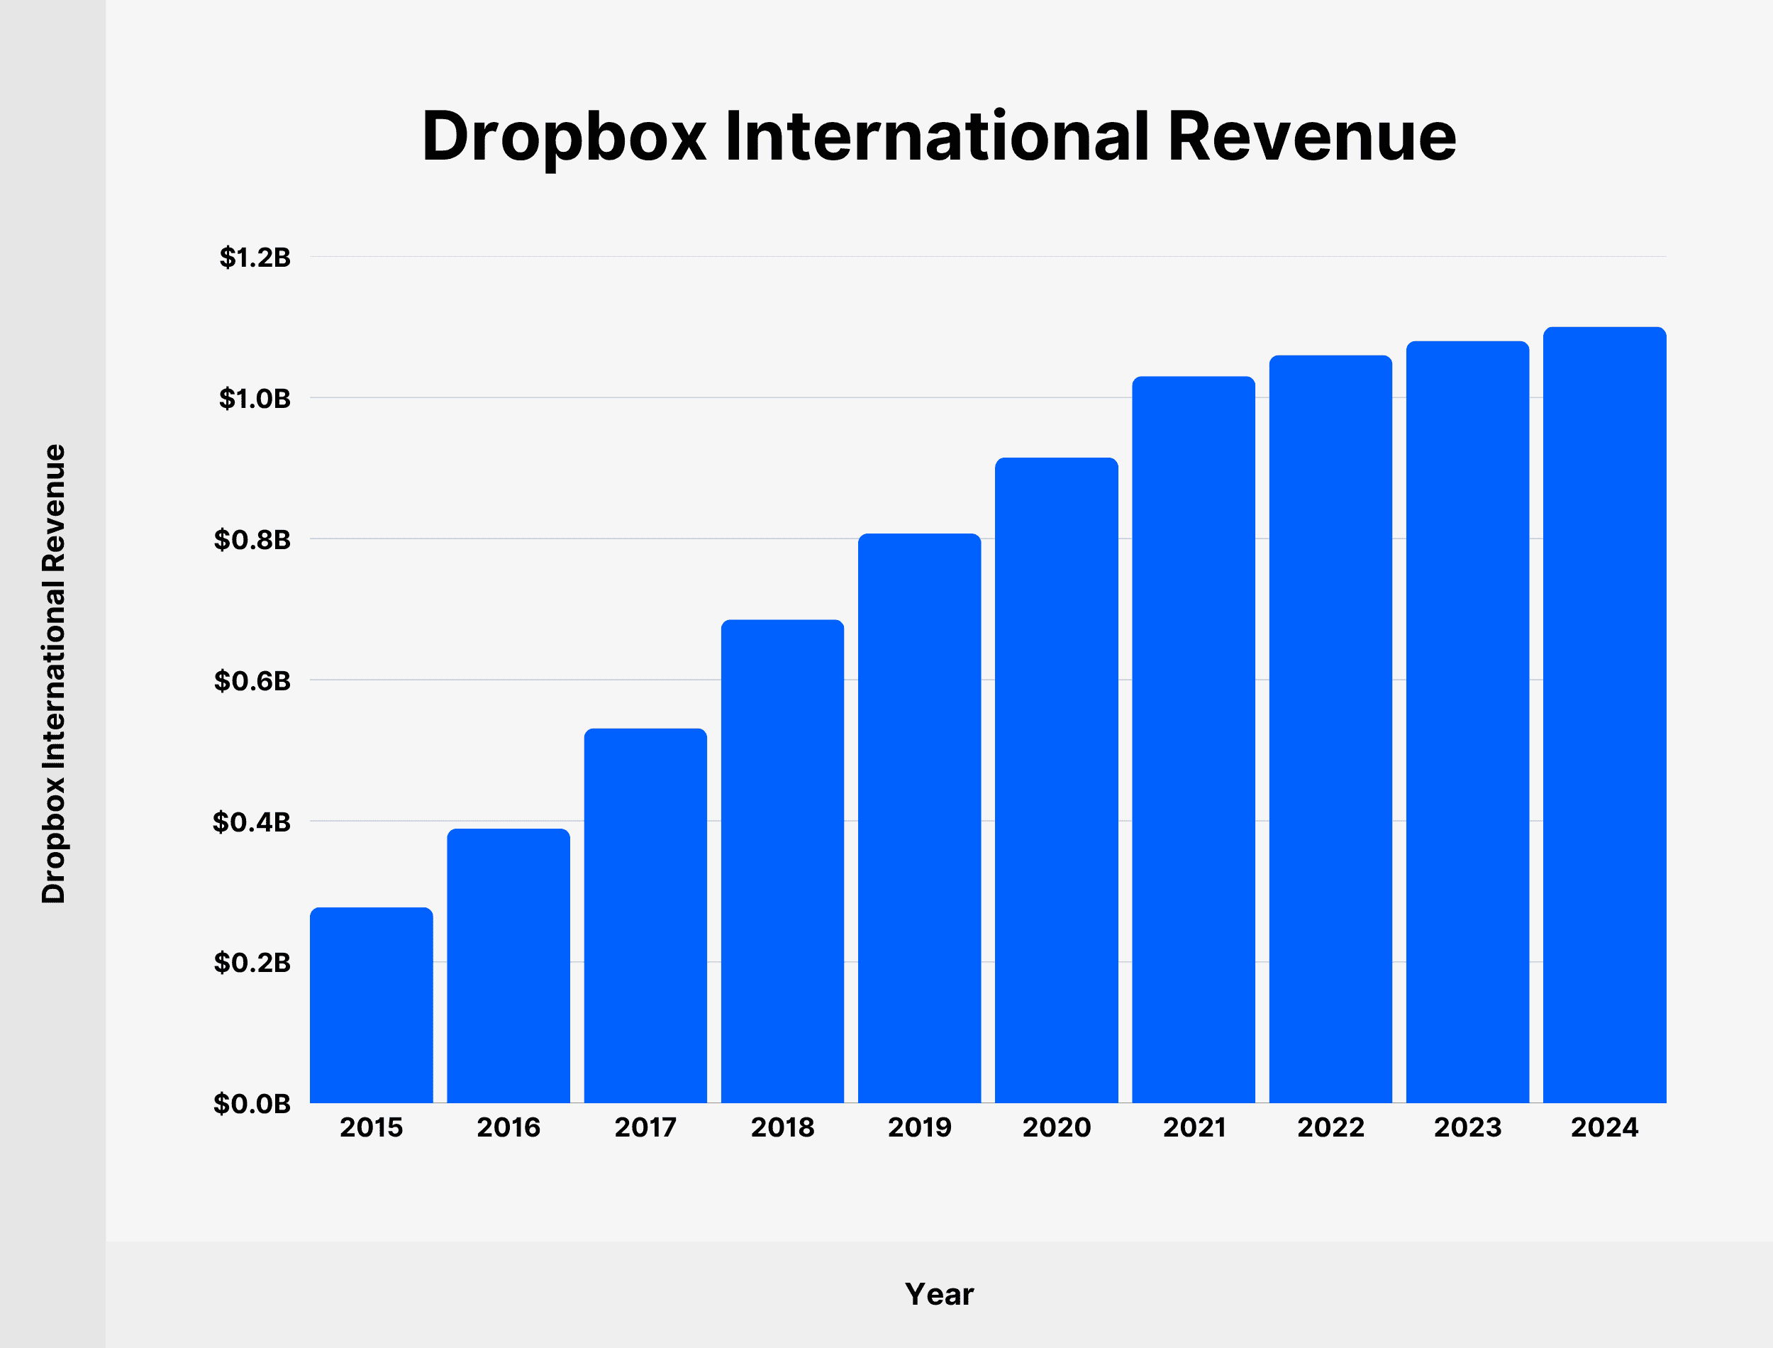Select the 2019 blue bar
This screenshot has width=1773, height=1348.
pos(920,817)
